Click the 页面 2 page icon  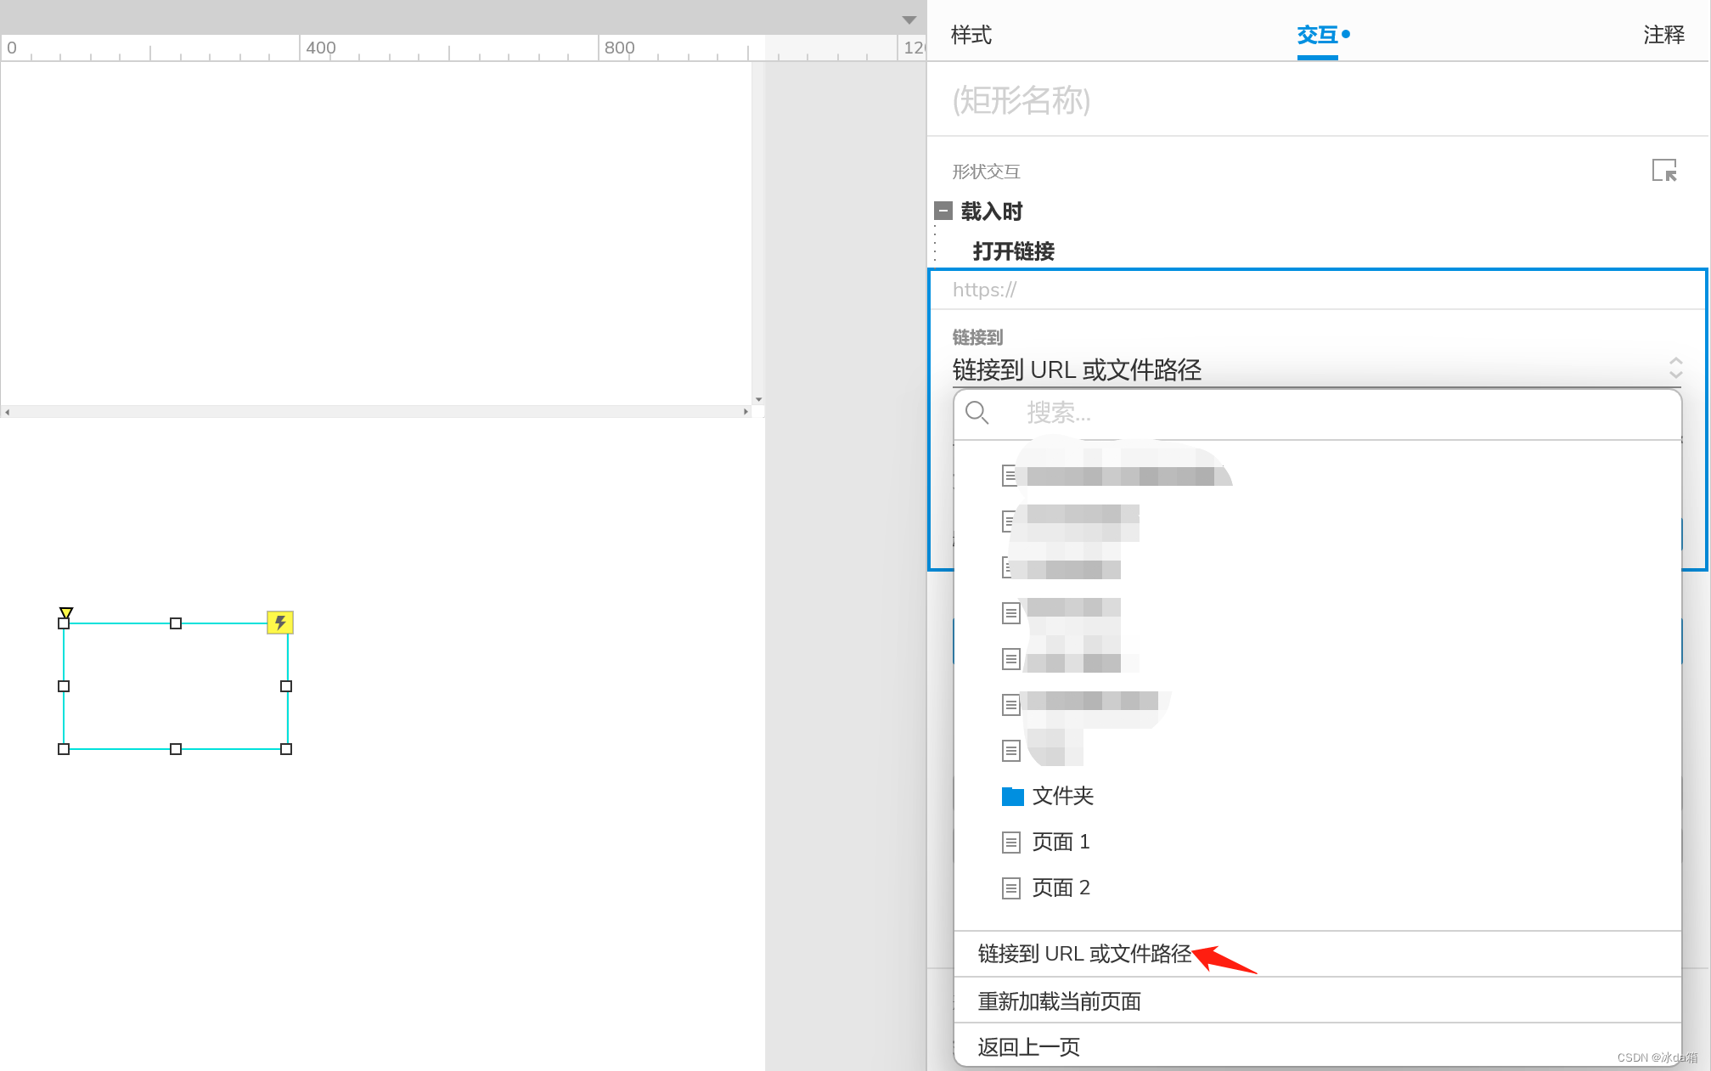point(1010,888)
